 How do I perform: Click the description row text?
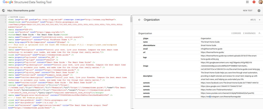(229, 76)
